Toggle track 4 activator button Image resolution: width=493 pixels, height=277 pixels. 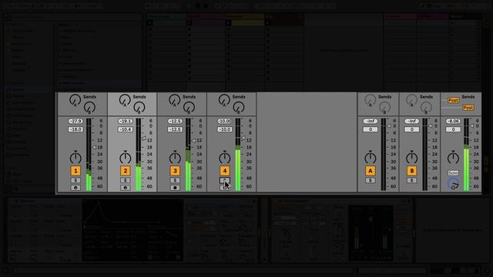(224, 171)
